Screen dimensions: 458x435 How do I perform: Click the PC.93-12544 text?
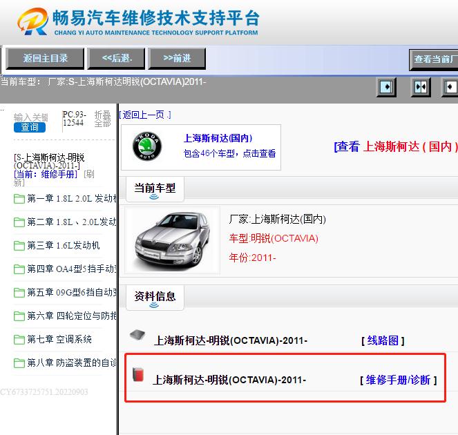tap(75, 119)
